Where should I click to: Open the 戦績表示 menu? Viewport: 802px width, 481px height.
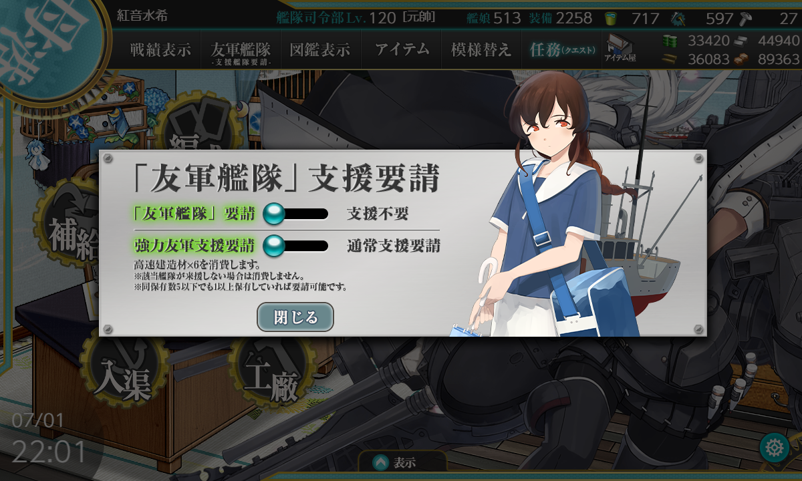[x=160, y=49]
